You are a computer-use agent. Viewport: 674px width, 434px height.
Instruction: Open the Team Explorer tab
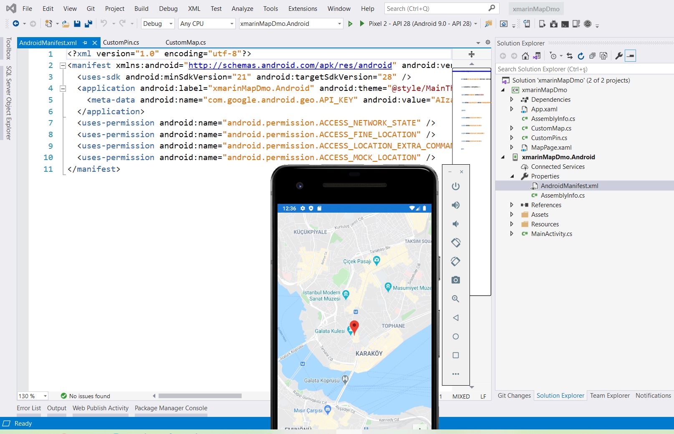pyautogui.click(x=610, y=396)
